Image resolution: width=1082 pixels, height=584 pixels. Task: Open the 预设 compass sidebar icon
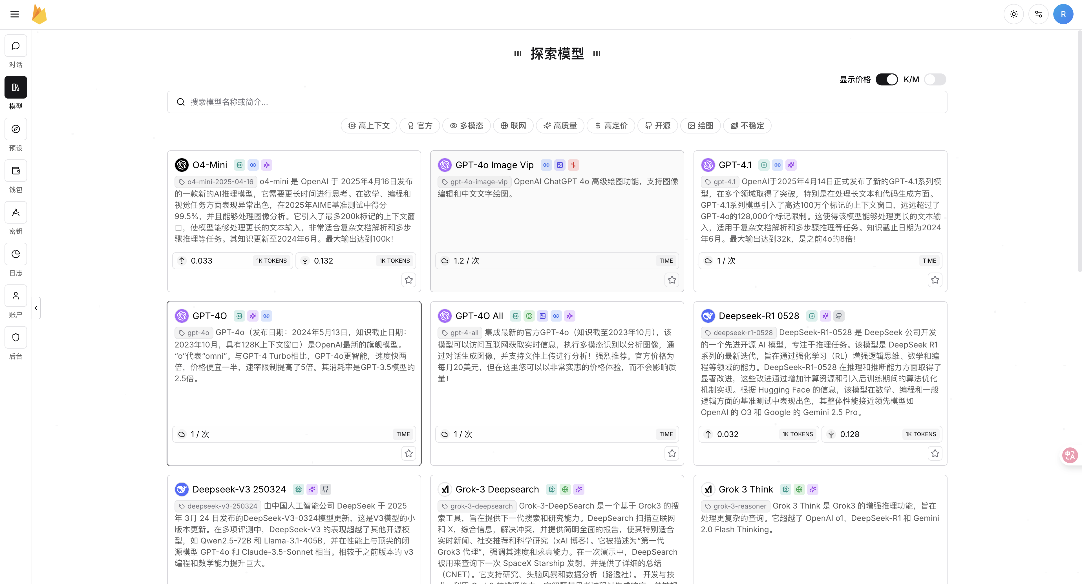click(x=16, y=129)
